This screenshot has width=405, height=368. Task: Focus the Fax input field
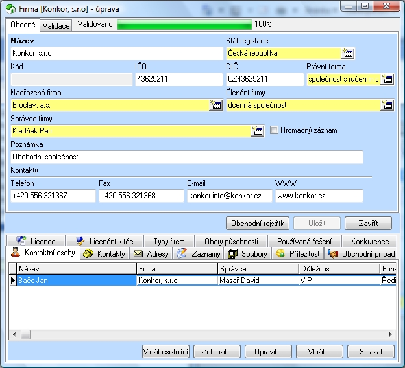coord(141,196)
